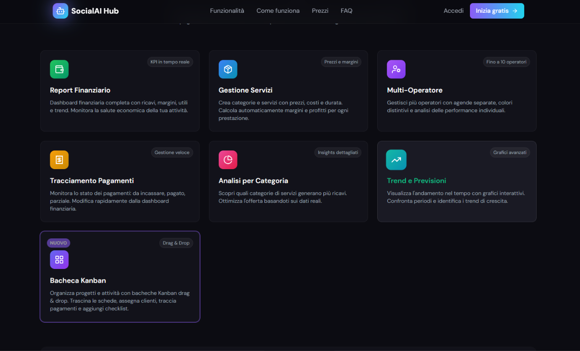Click the Trend e Previsioni heading

tap(416, 181)
